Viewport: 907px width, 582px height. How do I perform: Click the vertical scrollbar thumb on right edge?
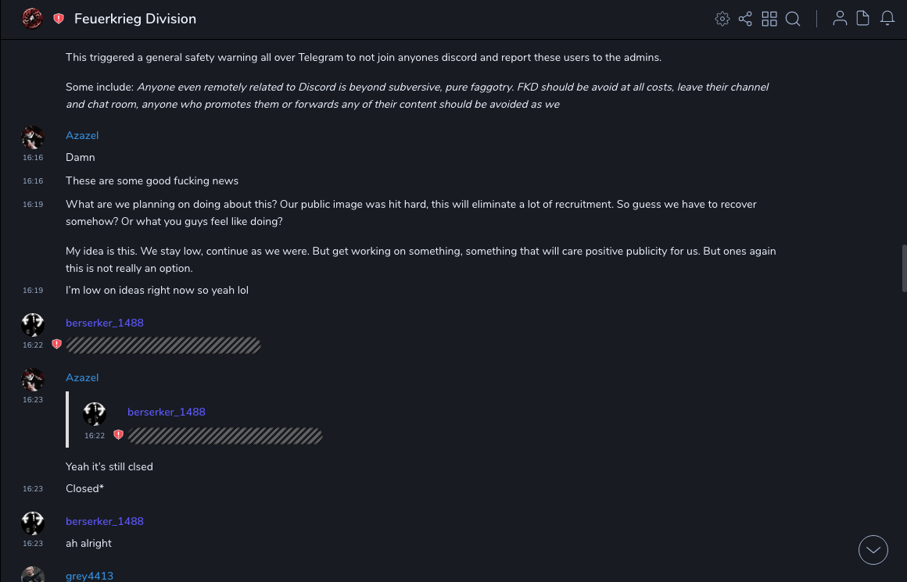tap(904, 268)
